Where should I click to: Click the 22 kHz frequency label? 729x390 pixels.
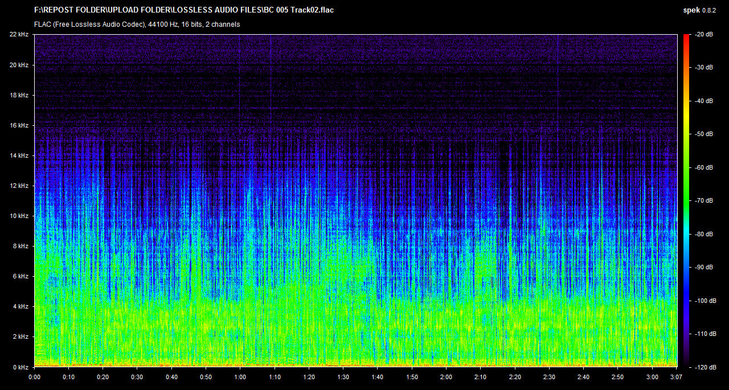[x=19, y=35]
